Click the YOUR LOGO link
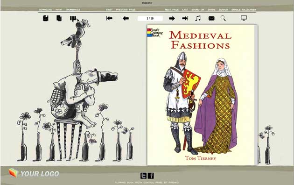Screen dimensions: 294x185 [x=34, y=173]
